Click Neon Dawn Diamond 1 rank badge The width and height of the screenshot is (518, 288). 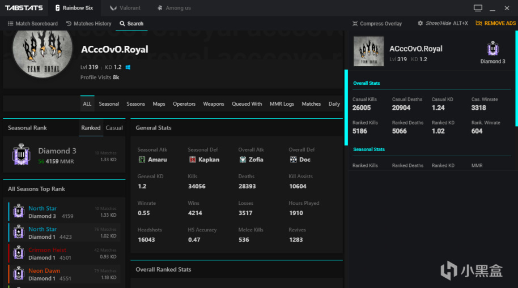19,273
